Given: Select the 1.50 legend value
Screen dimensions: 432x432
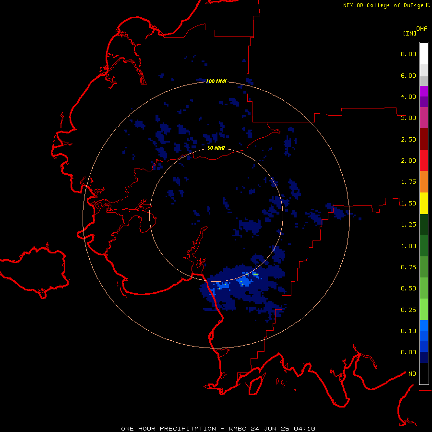Looking at the screenshot, I should click(x=408, y=204).
